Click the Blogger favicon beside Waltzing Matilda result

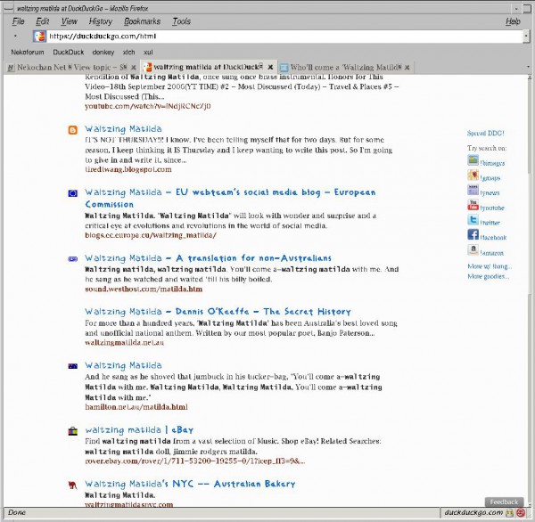(x=73, y=130)
